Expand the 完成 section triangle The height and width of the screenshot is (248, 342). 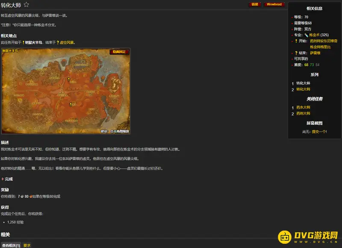(x=3, y=179)
